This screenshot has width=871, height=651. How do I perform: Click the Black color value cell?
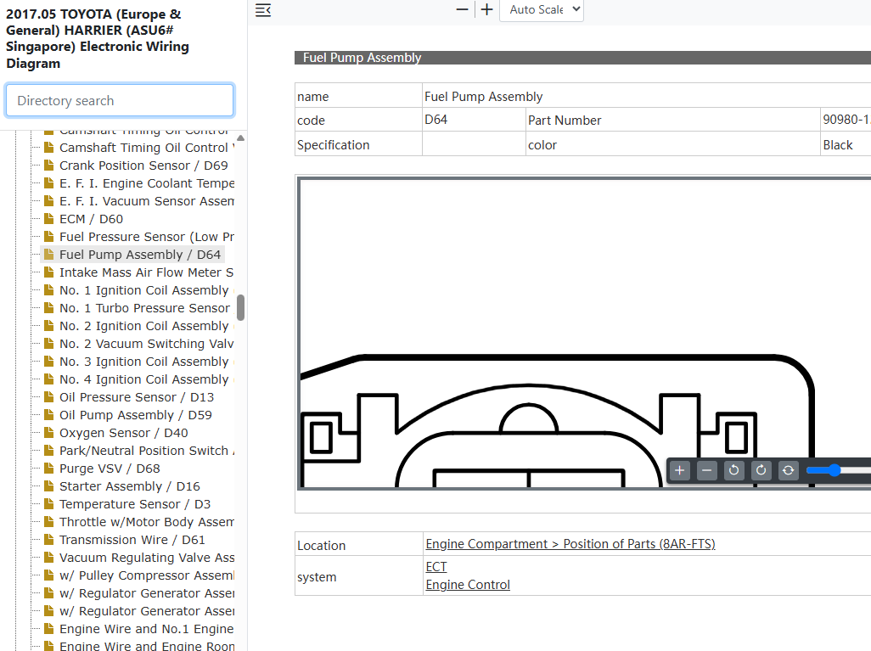[x=846, y=144]
